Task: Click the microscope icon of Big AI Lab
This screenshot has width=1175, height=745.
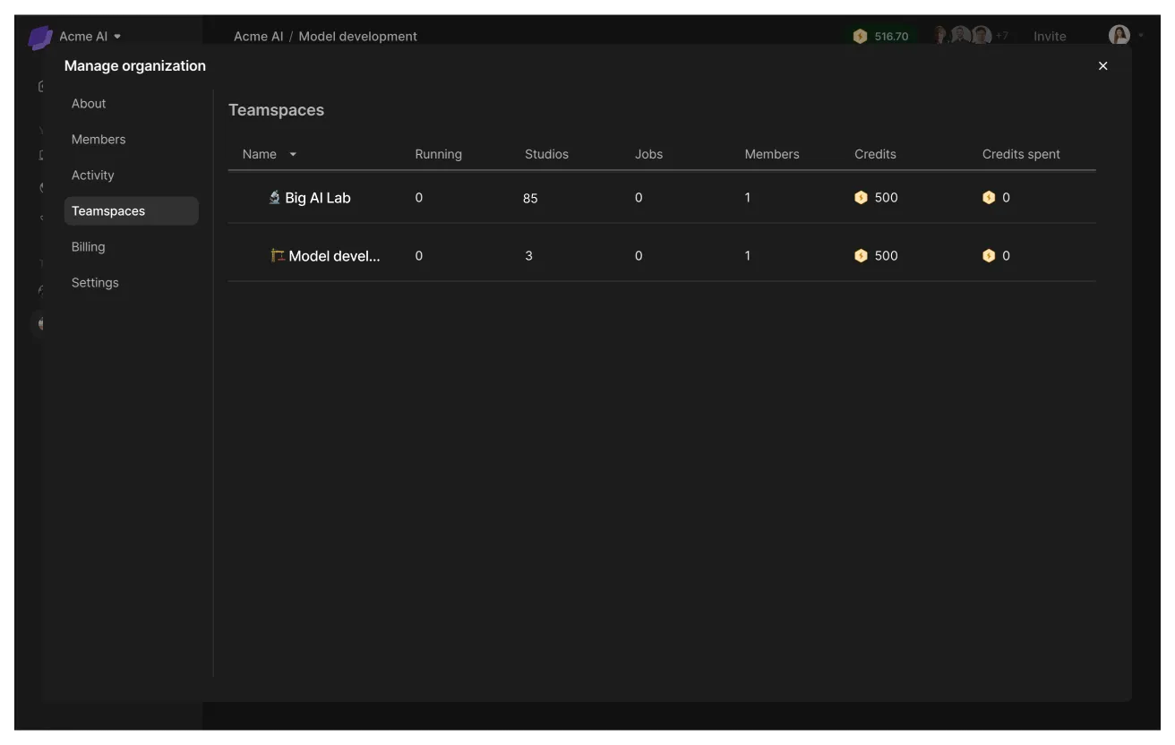Action: [x=275, y=198]
